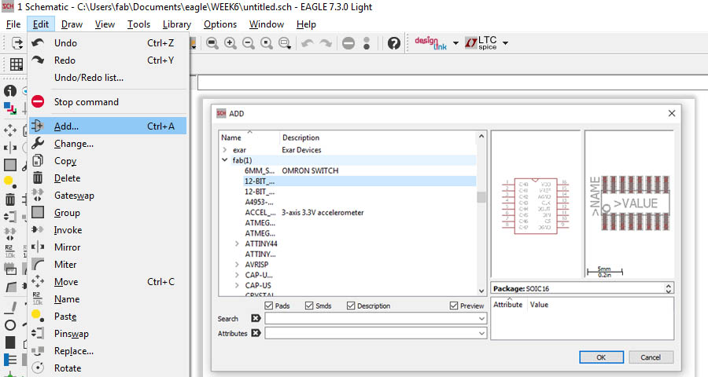Screen dimensions: 708x377
Task: Choose Undo/Redo list... menu entry
Action: [x=108, y=78]
